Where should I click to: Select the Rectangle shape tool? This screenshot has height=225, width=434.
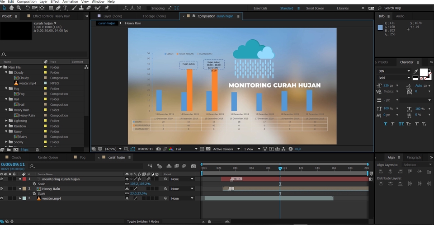pos(51,8)
